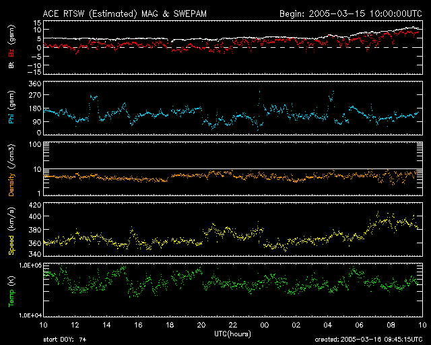
Task: Click the '15' value on Bt Bz axis
Action: pyautogui.click(x=38, y=22)
